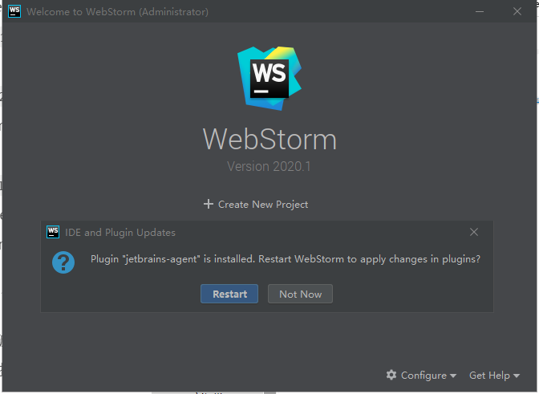
Task: Close the Welcome to WebStorm window
Action: coord(517,12)
